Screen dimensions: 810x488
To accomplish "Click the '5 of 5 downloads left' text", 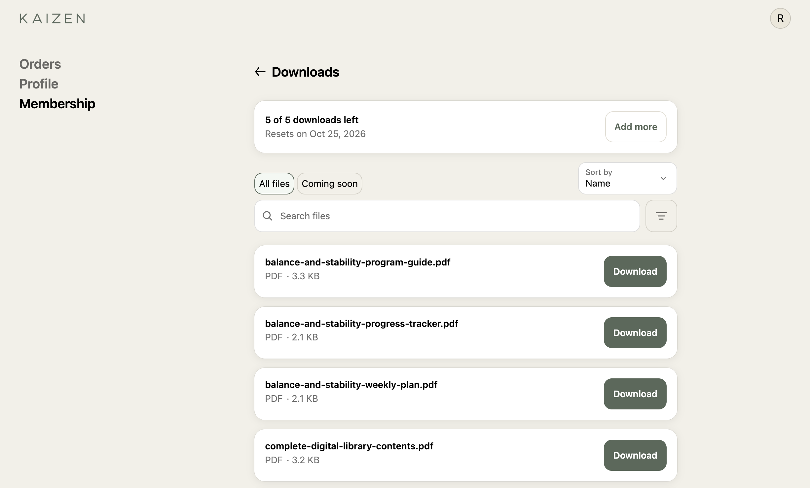I will (312, 120).
